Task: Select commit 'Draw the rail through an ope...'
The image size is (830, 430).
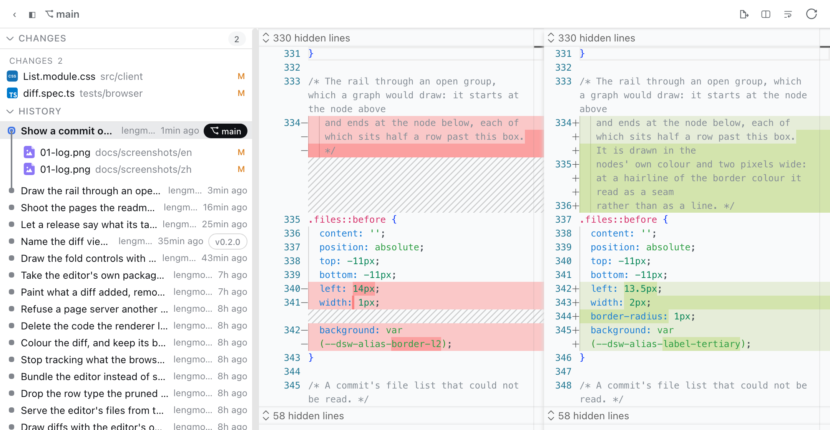Action: [x=126, y=191]
